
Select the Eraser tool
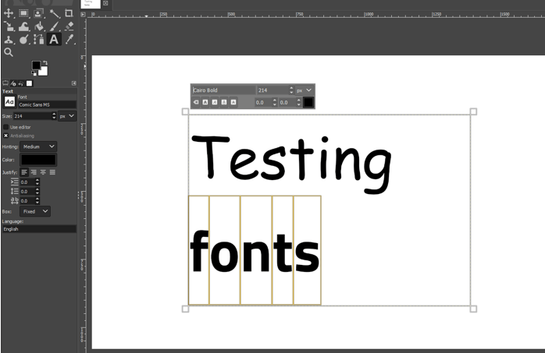click(69, 26)
